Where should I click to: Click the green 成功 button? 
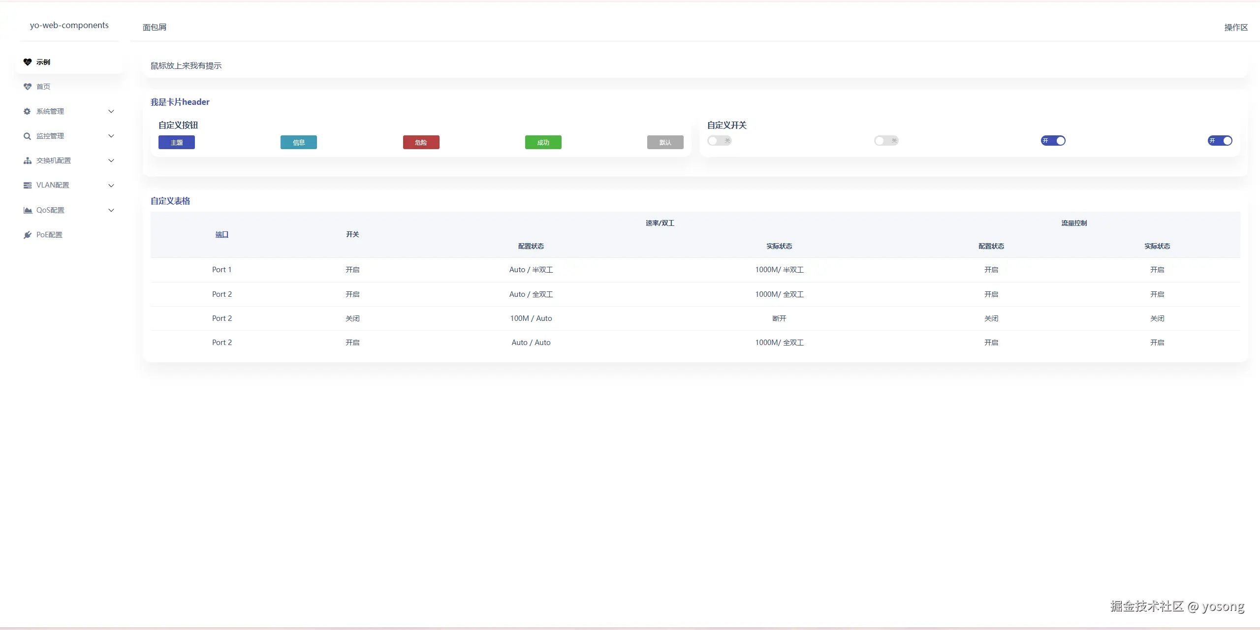(x=543, y=142)
